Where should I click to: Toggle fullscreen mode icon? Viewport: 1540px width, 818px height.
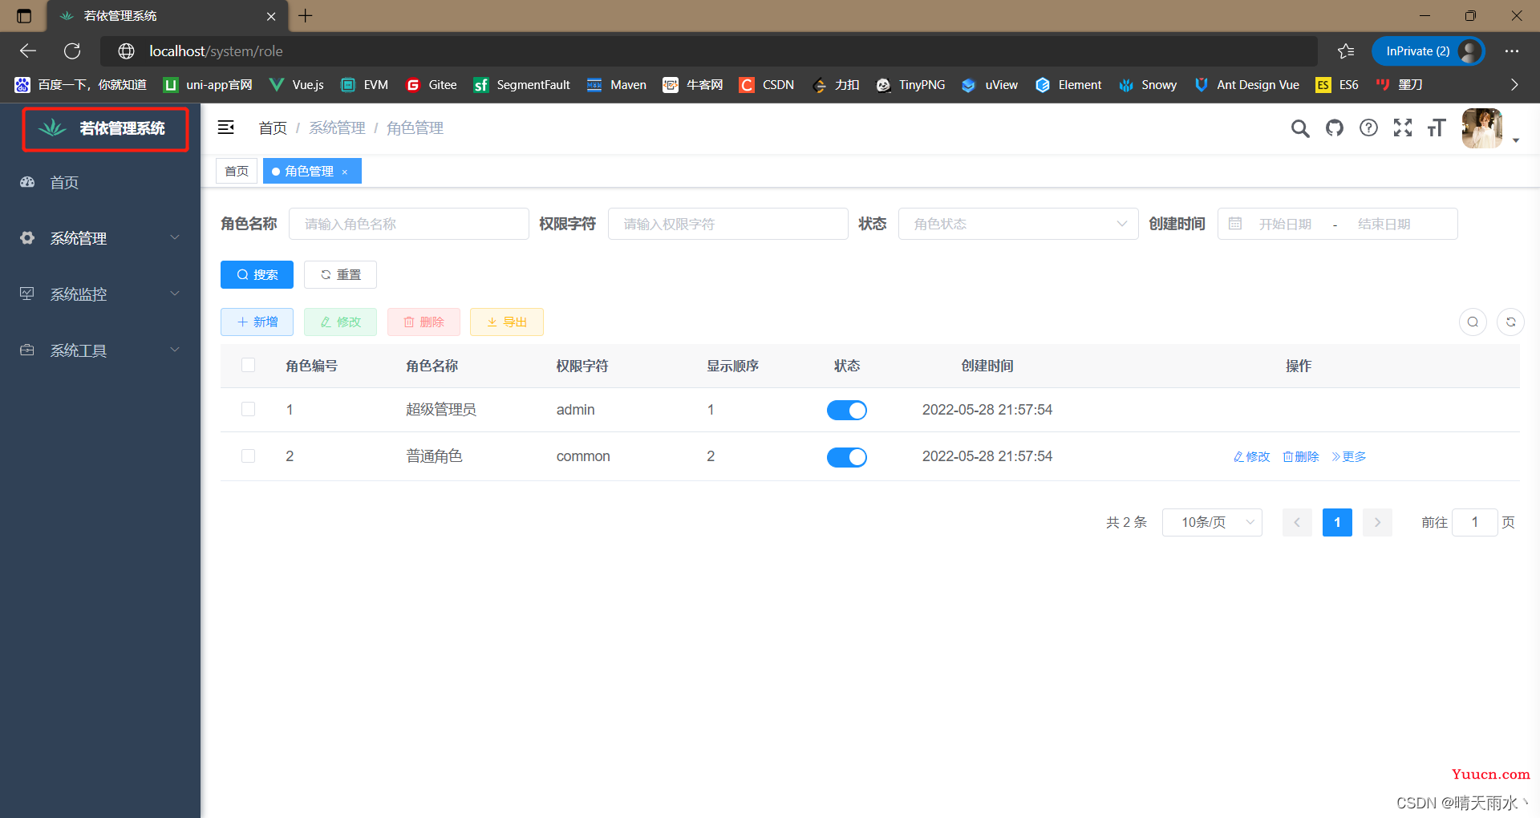click(x=1402, y=128)
